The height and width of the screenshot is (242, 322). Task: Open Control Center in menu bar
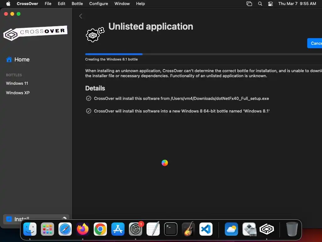coord(270,4)
